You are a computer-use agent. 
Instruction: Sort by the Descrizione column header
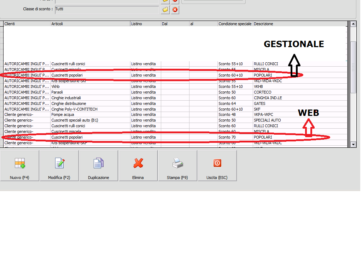(300, 24)
